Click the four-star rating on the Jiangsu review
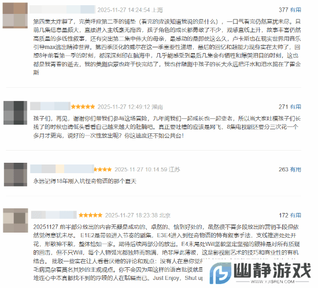The width and height of the screenshot is (318, 288). (x=102, y=170)
